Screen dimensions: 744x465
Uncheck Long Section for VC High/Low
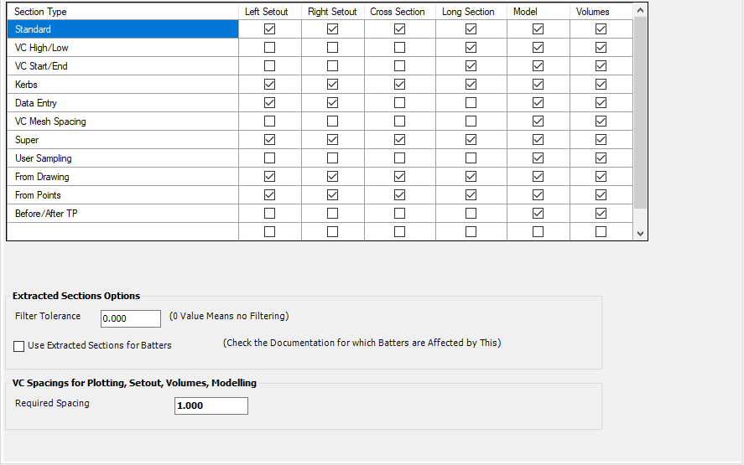(471, 48)
